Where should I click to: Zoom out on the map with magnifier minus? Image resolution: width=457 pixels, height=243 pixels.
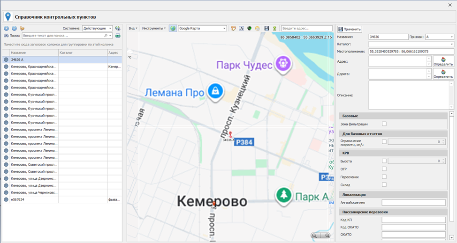(x=314, y=236)
